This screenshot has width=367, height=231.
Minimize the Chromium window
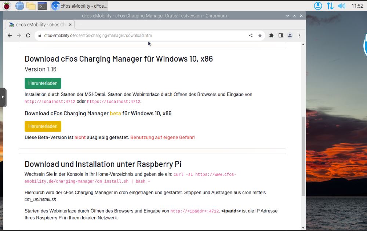(x=287, y=16)
